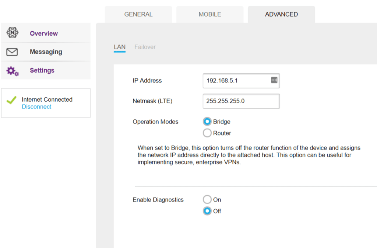Set Enable Diagnostics to Off
The height and width of the screenshot is (248, 377).
coord(207,211)
